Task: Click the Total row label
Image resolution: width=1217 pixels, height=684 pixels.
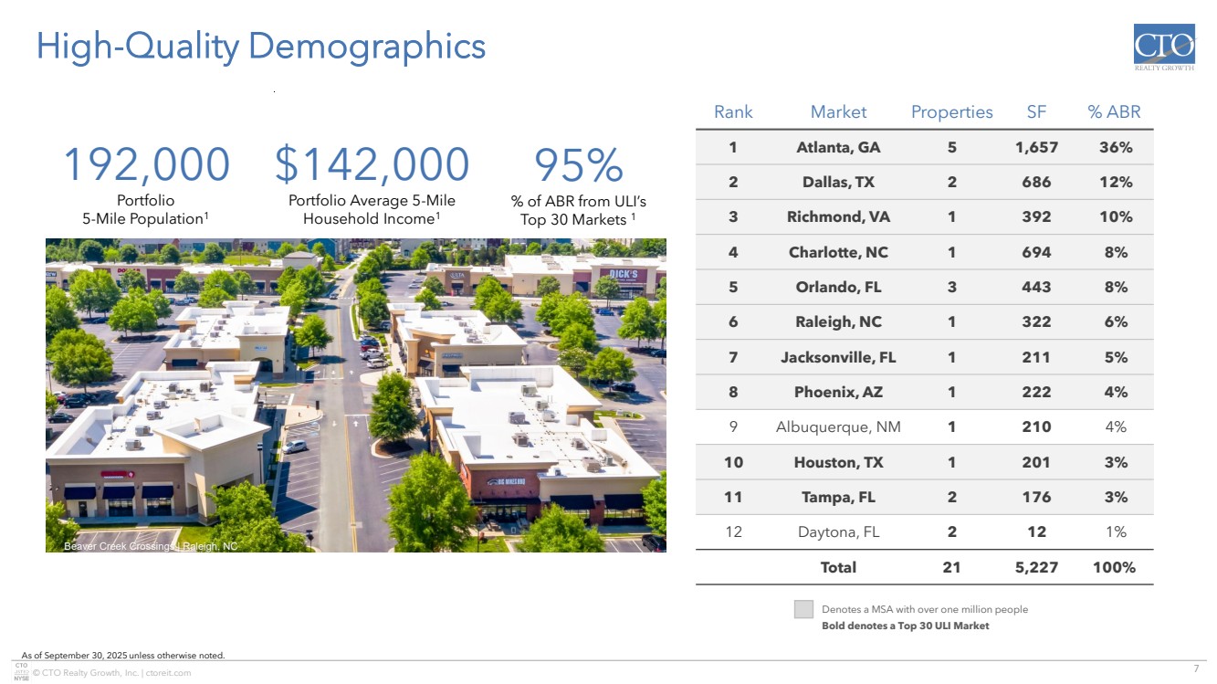Action: (838, 567)
